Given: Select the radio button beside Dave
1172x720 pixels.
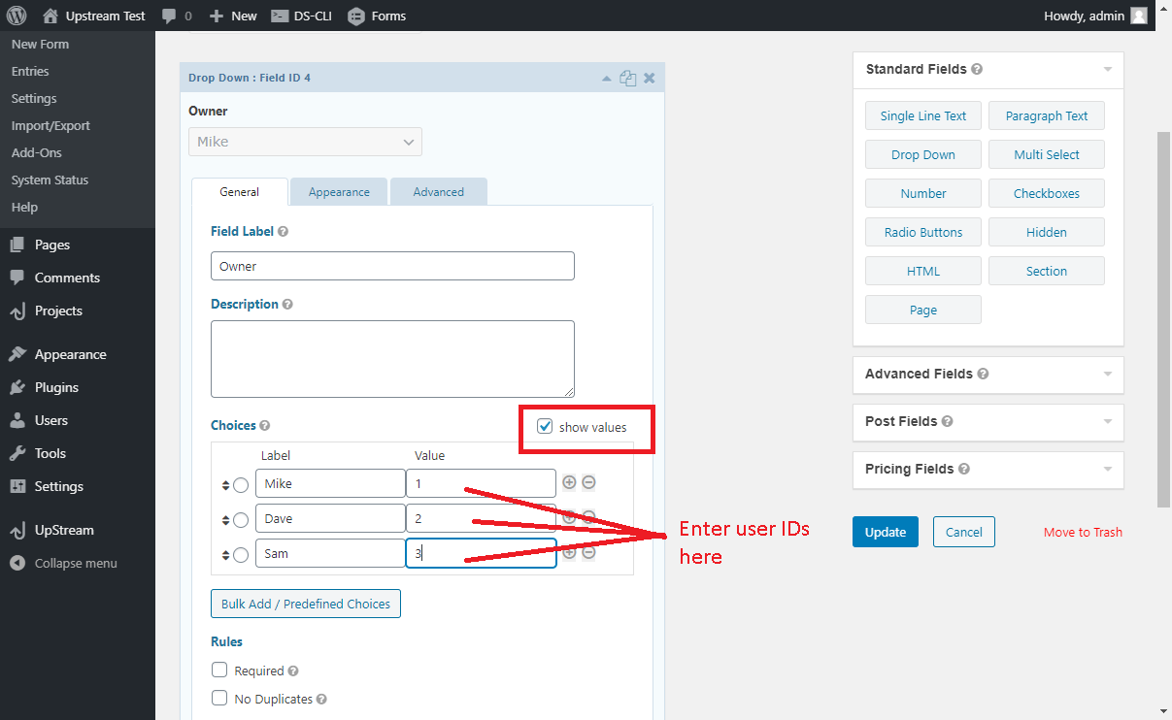Looking at the screenshot, I should (241, 518).
